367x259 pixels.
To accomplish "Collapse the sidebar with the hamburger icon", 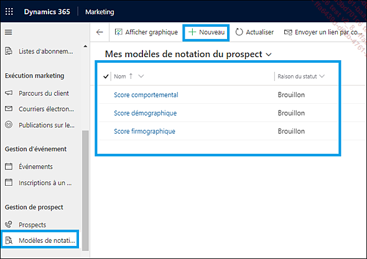I will click(x=9, y=32).
